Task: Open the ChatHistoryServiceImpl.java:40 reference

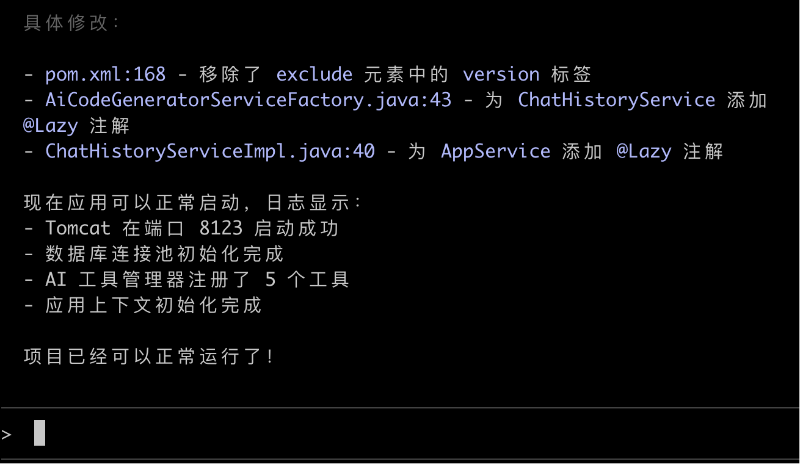Action: (x=210, y=151)
